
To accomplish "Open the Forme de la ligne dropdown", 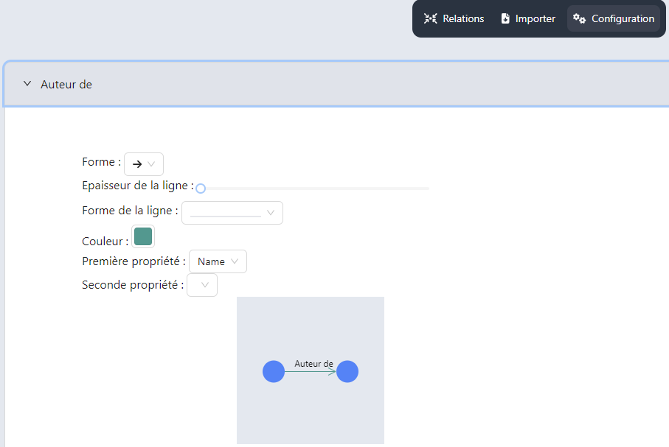I will 232,212.
